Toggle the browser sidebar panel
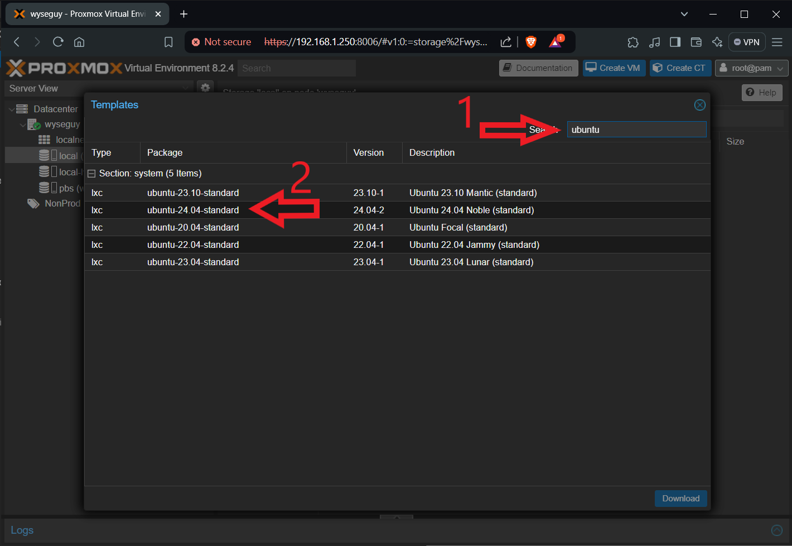This screenshot has width=792, height=546. click(x=675, y=42)
